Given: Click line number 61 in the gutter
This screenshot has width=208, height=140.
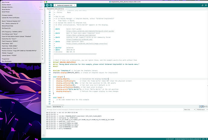Looking at the screenshot, I should click(x=49, y=98).
